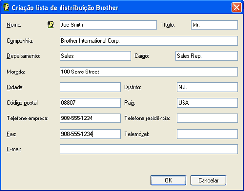The height and width of the screenshot is (191, 244).
Task: Focus the Nome field containing Joe Smith
Action: tap(108, 25)
